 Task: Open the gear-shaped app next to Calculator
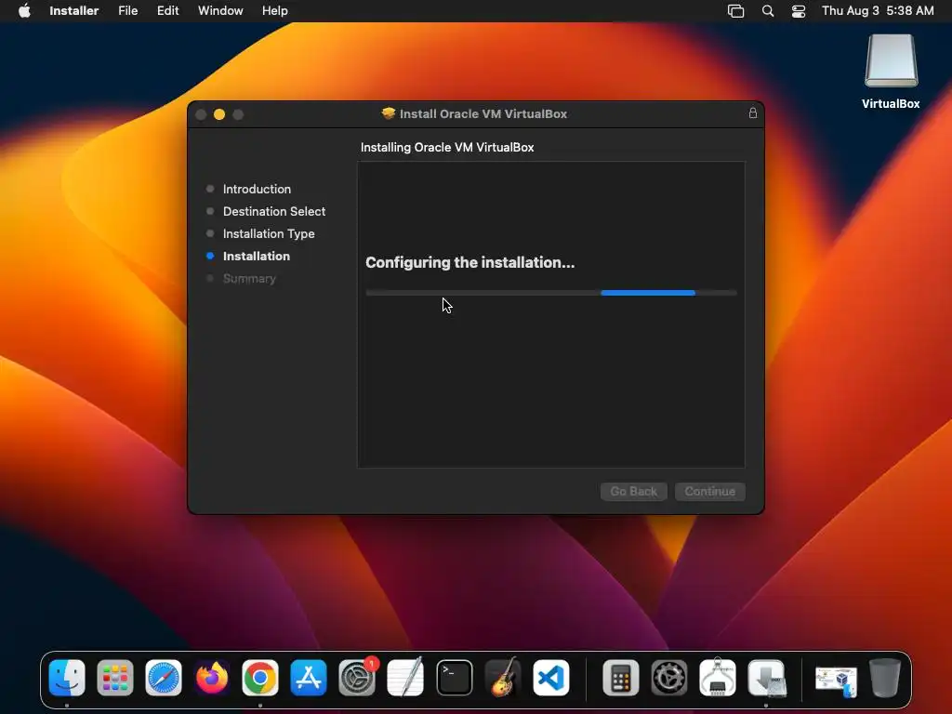pos(669,678)
